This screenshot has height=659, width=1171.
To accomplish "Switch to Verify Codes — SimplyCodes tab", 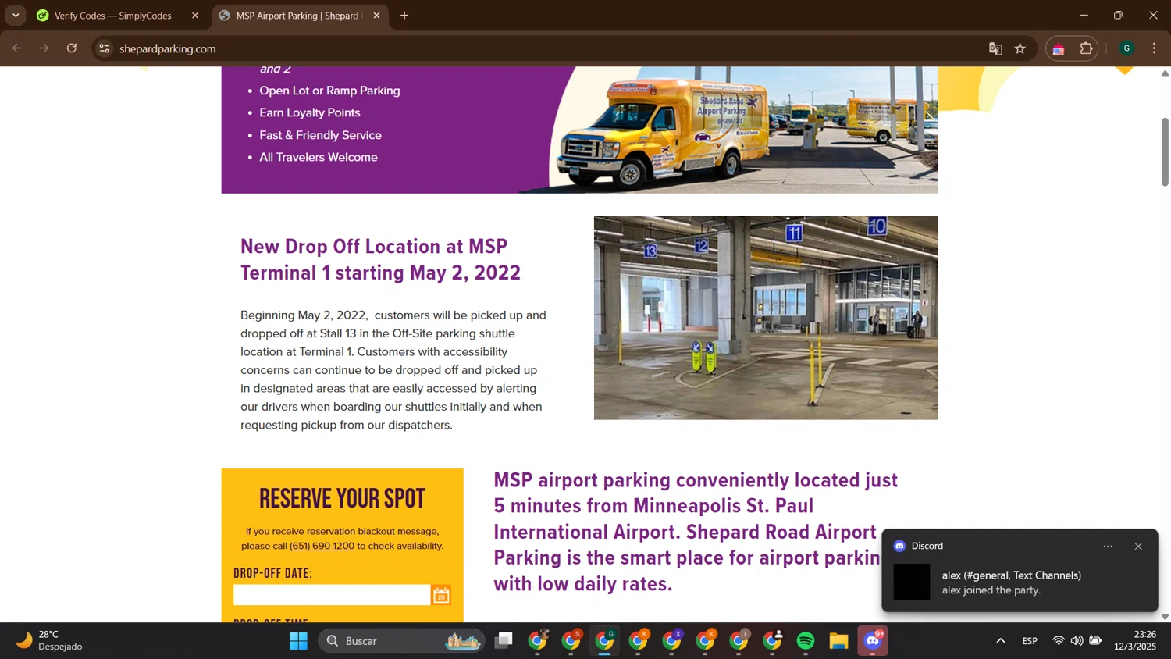I will pyautogui.click(x=113, y=16).
